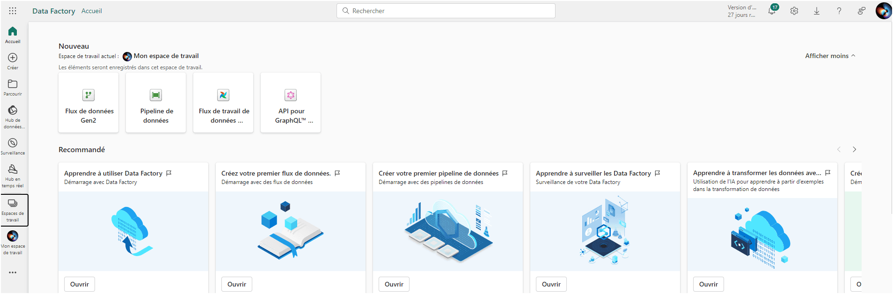Image resolution: width=893 pixels, height=294 pixels.
Task: Click the open book illustration thumbnail
Action: click(x=291, y=231)
